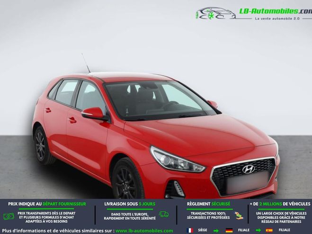Image resolution: width=312 pixels, height=234 pixels.
Task: Click the LB-Automobiles.com logo text
Action: point(275,11)
